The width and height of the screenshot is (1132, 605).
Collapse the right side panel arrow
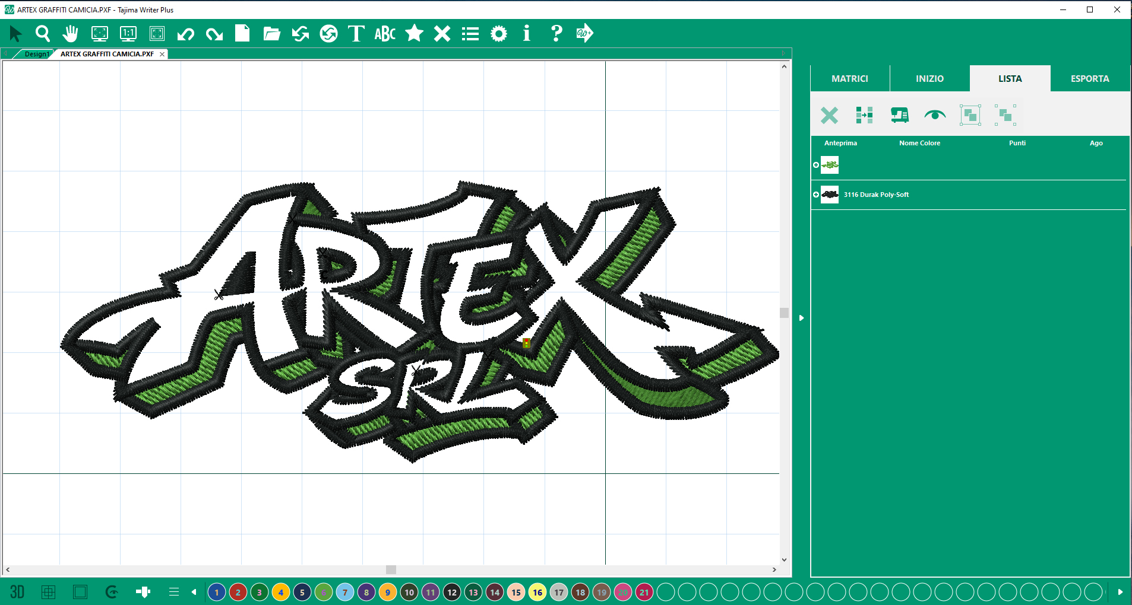[x=801, y=318]
